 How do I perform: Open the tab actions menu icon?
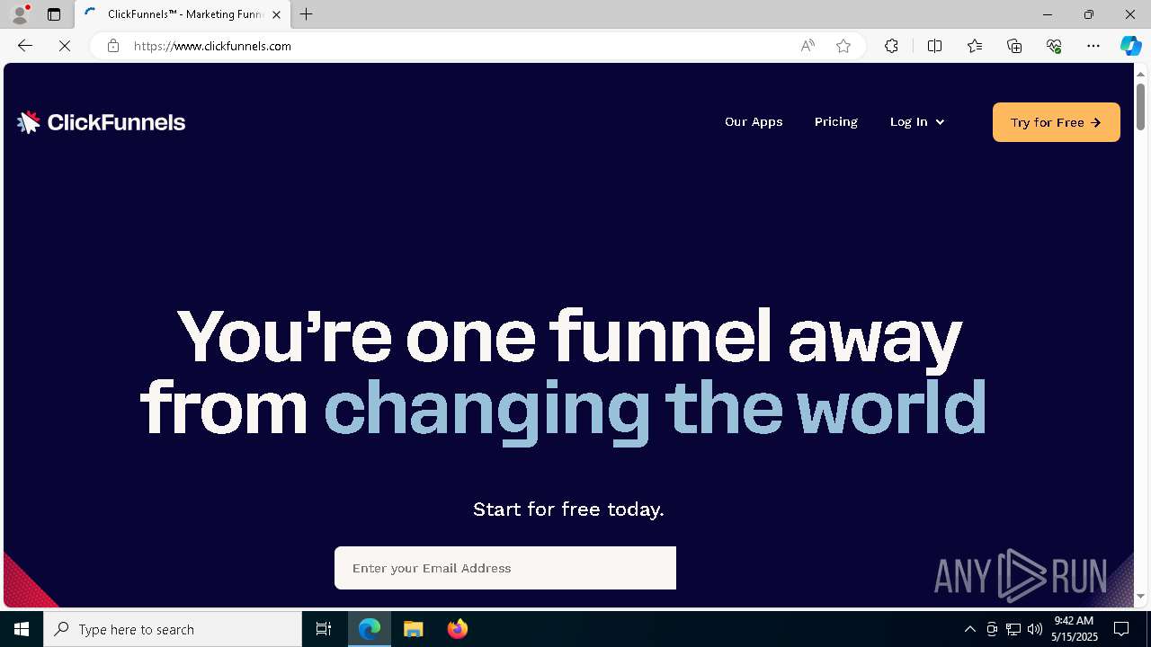(x=54, y=14)
